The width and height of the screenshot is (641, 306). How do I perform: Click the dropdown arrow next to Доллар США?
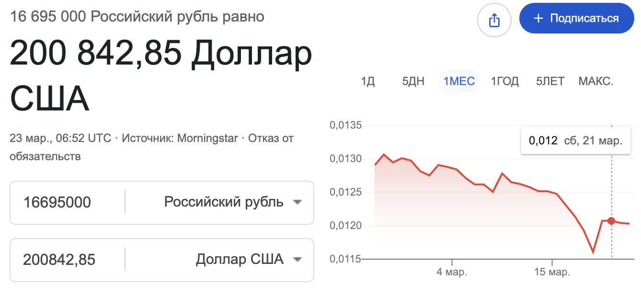pos(298,260)
